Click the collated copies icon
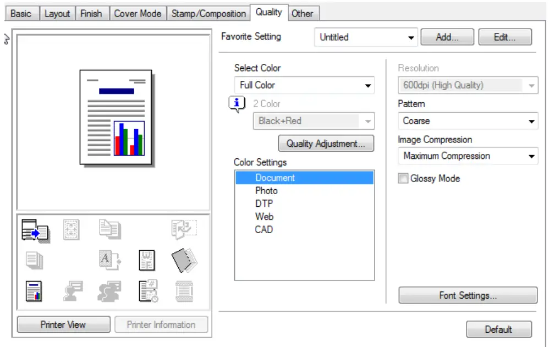 tap(34, 258)
